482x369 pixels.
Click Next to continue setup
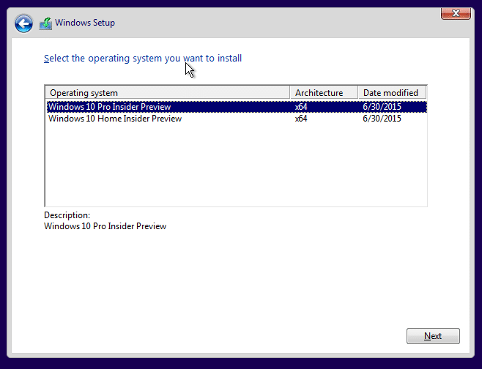[x=433, y=336]
